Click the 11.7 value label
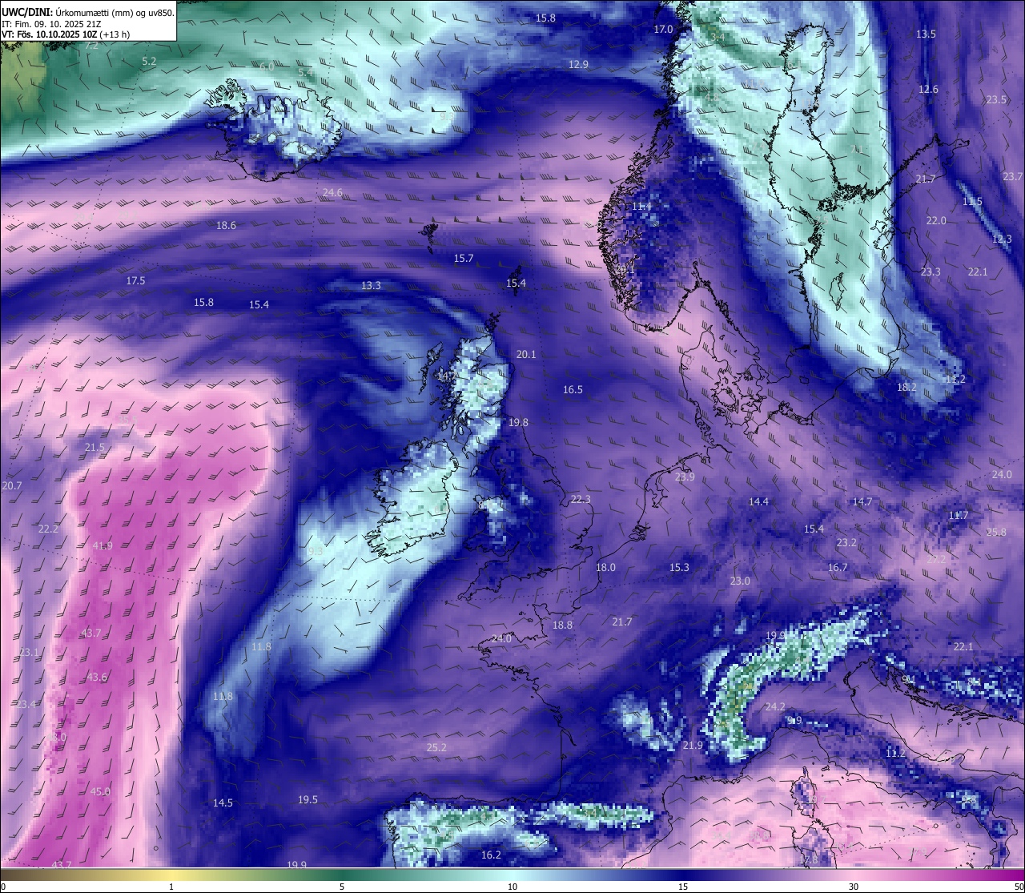The height and width of the screenshot is (893, 1025). (x=958, y=515)
